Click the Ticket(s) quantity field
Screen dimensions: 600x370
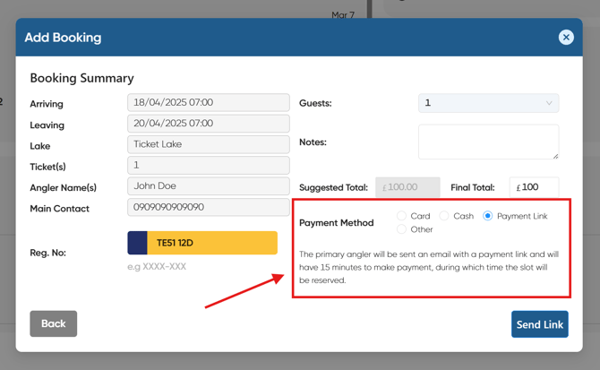click(208, 166)
